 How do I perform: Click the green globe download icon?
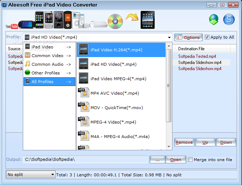214,20
